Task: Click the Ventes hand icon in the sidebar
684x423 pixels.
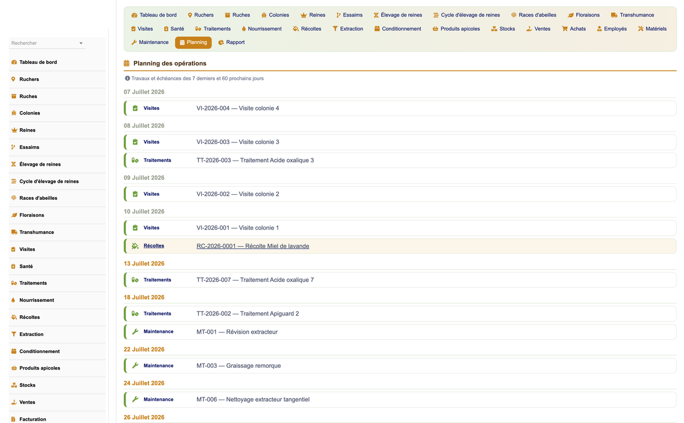Action: [x=14, y=403]
